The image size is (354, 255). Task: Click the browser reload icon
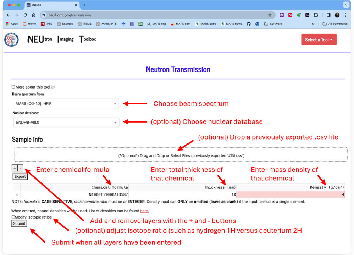coord(25,15)
